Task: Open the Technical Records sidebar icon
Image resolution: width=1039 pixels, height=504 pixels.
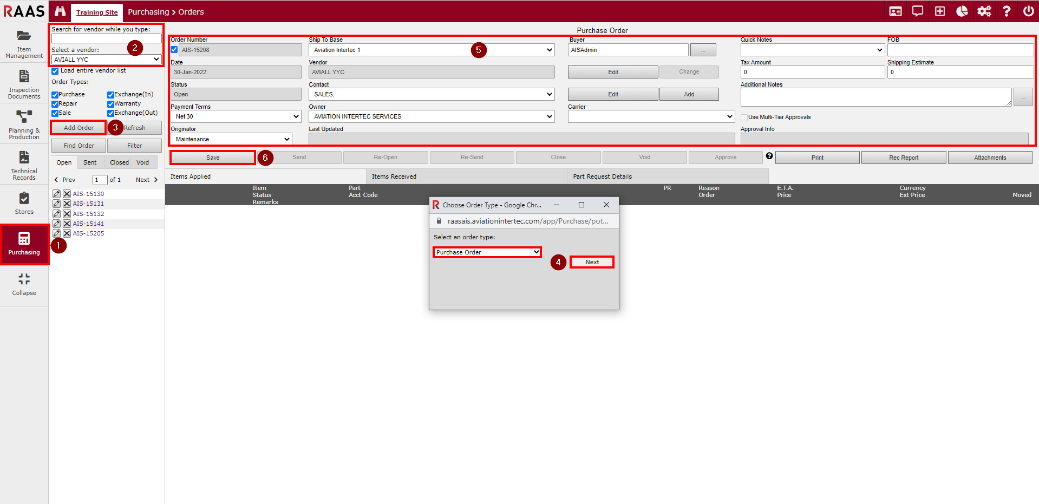Action: pyautogui.click(x=24, y=165)
